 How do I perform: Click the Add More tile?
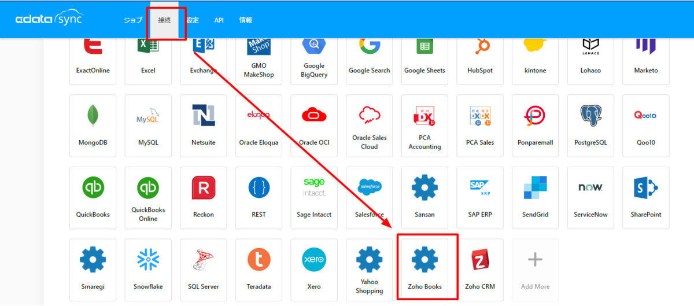[x=536, y=270]
